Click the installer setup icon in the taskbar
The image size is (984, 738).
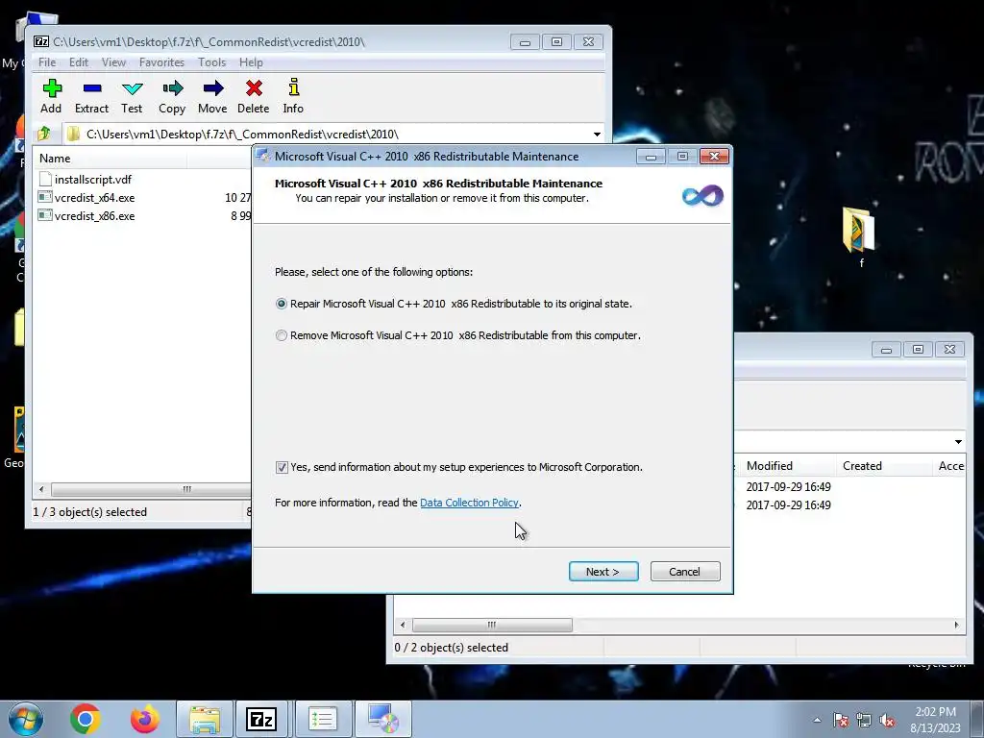coord(383,719)
